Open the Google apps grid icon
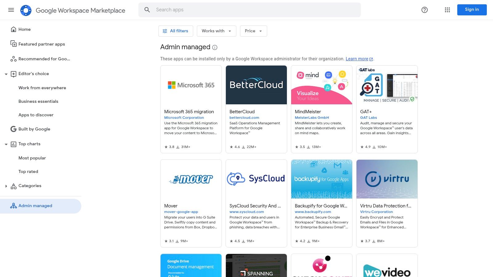493x277 pixels. point(447,10)
